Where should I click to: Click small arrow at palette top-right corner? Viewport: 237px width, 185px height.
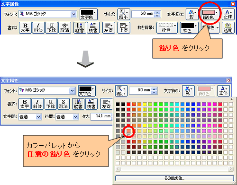click(x=232, y=99)
